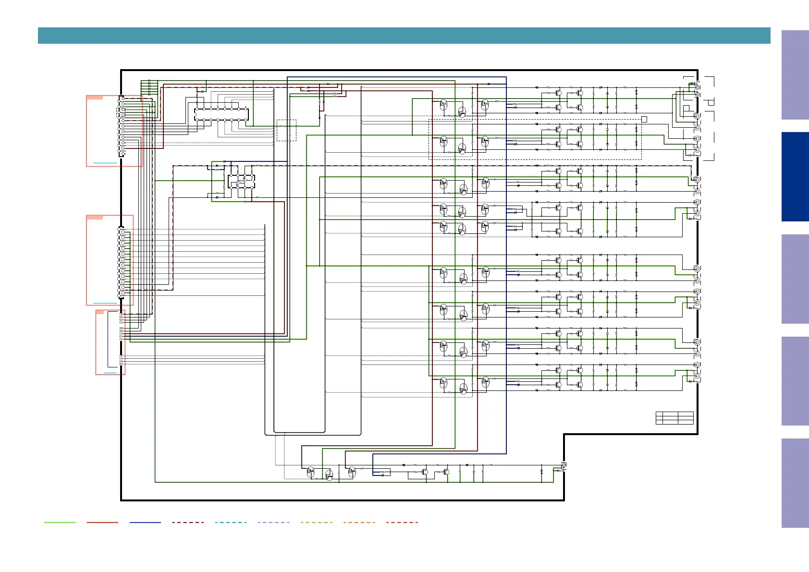Click the solid green legend line
Image resolution: width=809 pixels, height=572 pixels.
point(60,522)
